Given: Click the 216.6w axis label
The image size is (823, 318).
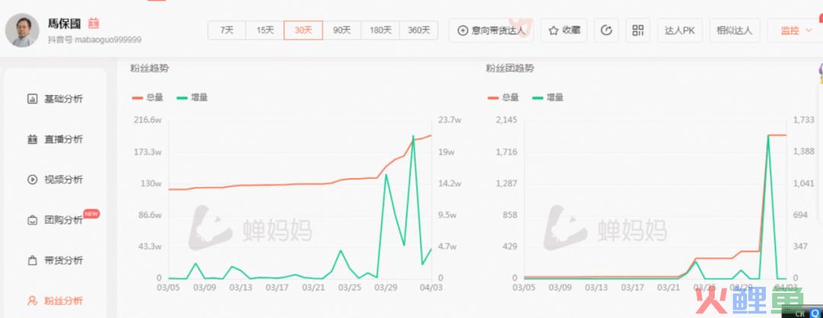Looking at the screenshot, I should click(x=148, y=120).
